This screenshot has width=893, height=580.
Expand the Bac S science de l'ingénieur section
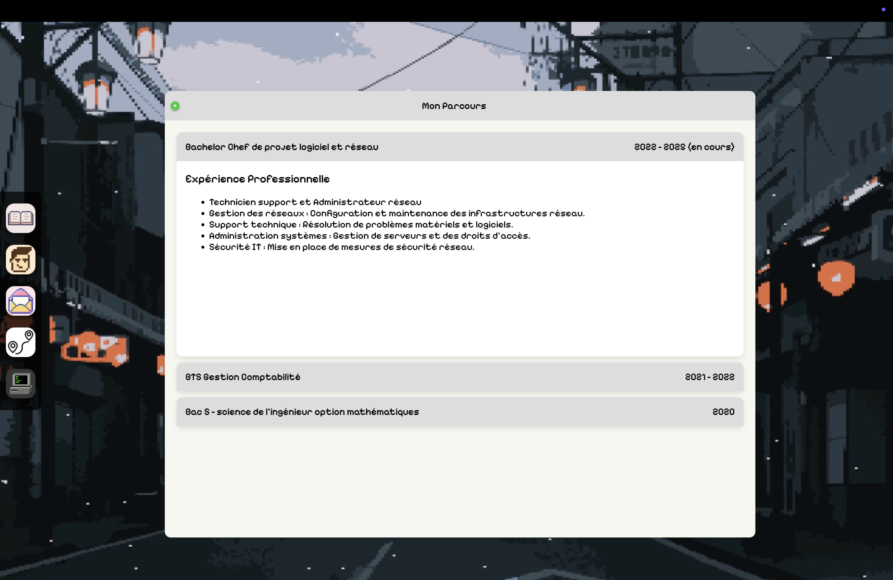pyautogui.click(x=459, y=412)
